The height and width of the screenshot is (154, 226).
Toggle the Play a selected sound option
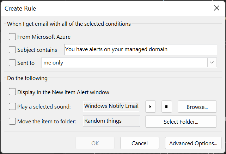point(12,106)
